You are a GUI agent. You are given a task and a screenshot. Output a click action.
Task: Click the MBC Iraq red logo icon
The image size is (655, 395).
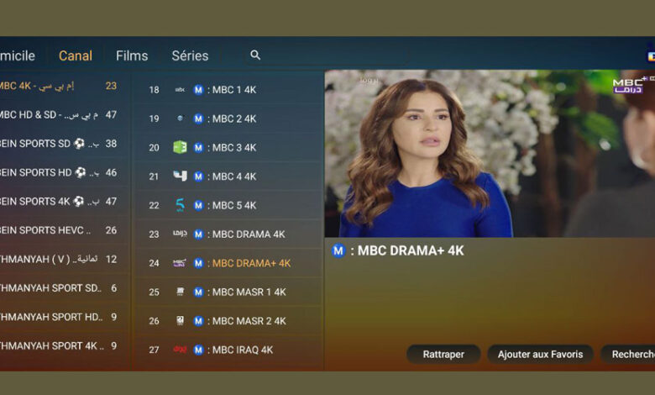click(x=180, y=350)
